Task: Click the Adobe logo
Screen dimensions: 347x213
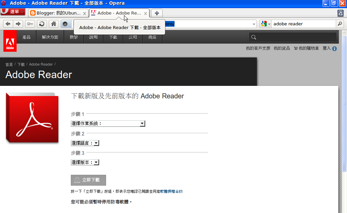Action: coord(10,41)
